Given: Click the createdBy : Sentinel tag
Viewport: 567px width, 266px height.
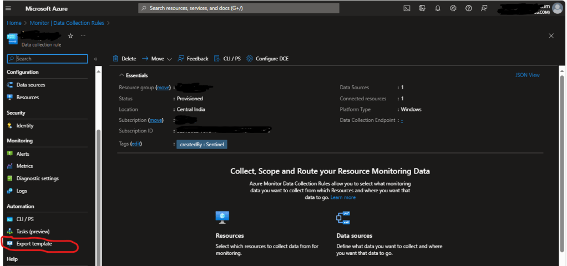Looking at the screenshot, I should click(202, 144).
